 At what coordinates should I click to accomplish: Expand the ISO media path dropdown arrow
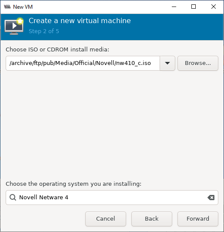(x=167, y=63)
